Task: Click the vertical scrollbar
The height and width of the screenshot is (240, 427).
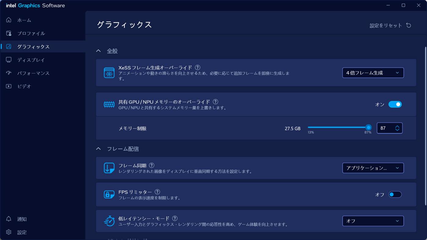Action: [425, 126]
